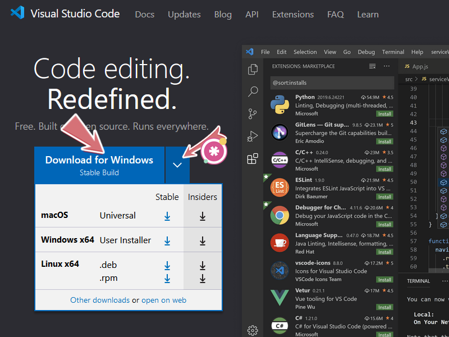The height and width of the screenshot is (337, 449).
Task: Click the clear extensions filter icon
Action: click(x=372, y=66)
